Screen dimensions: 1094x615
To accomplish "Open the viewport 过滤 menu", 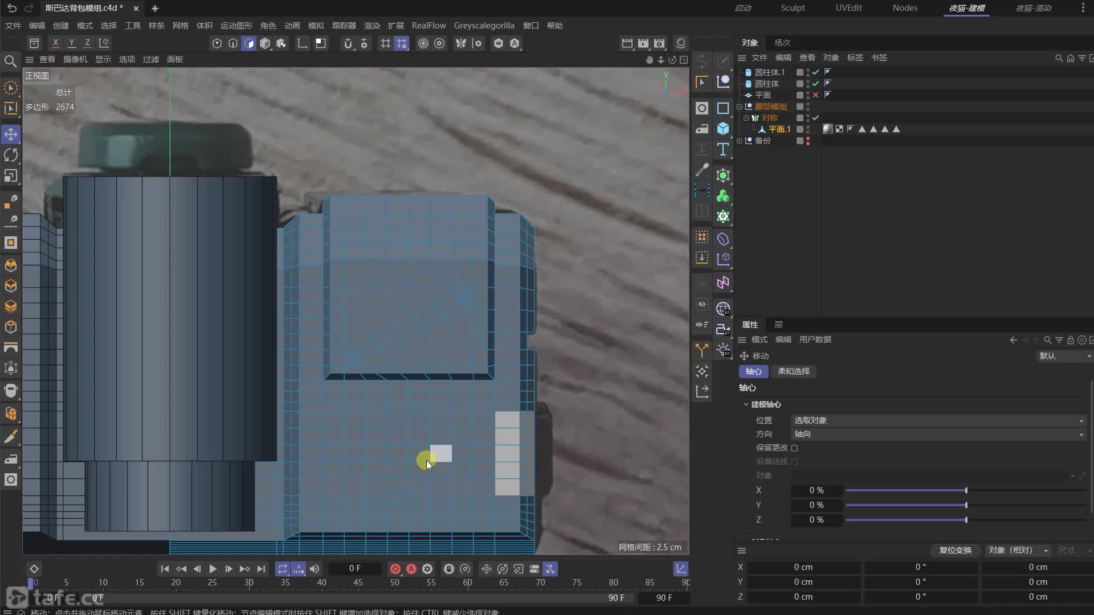I will pyautogui.click(x=150, y=59).
